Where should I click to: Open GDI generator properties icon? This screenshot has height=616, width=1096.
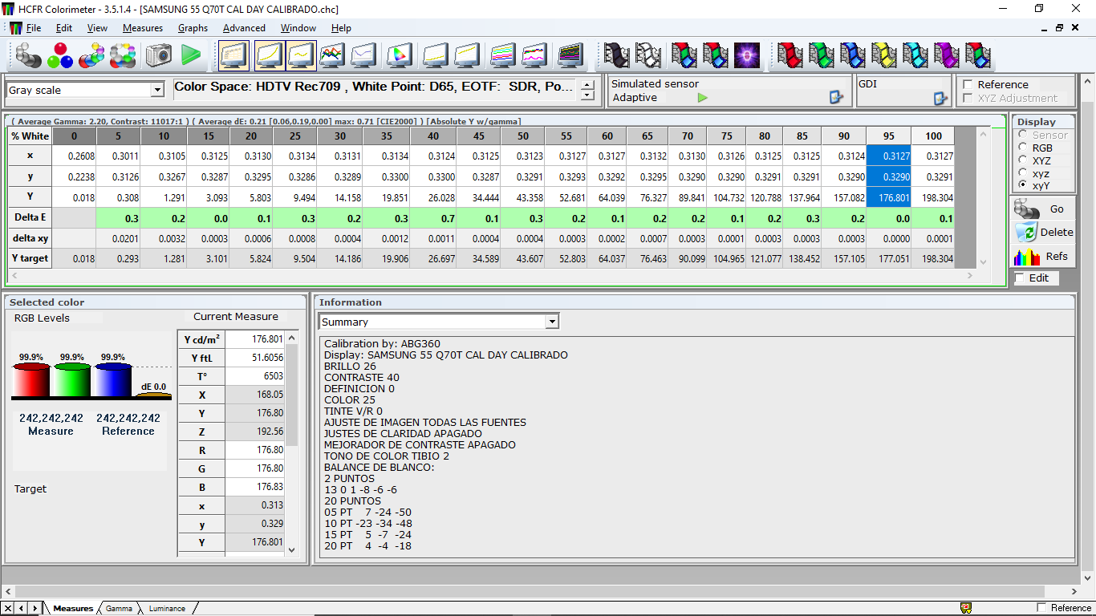pyautogui.click(x=940, y=98)
